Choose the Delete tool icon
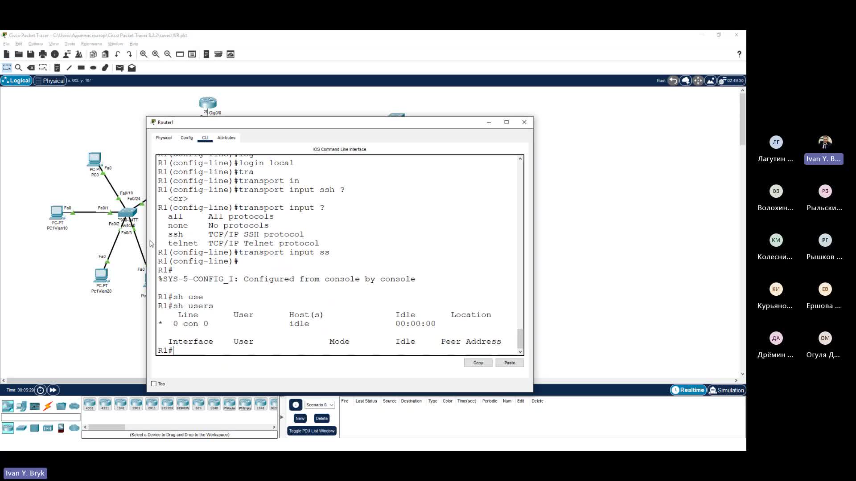 pyautogui.click(x=31, y=68)
